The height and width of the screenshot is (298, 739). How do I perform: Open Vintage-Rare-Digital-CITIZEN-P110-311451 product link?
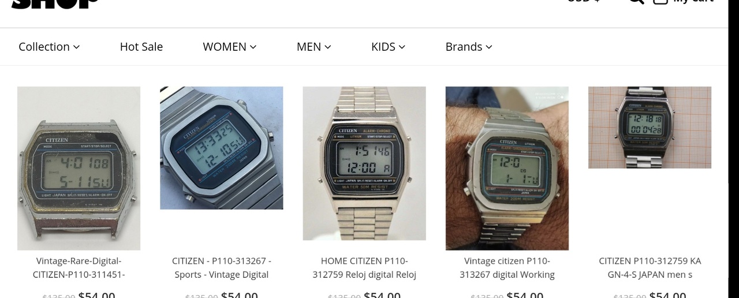[x=79, y=268]
